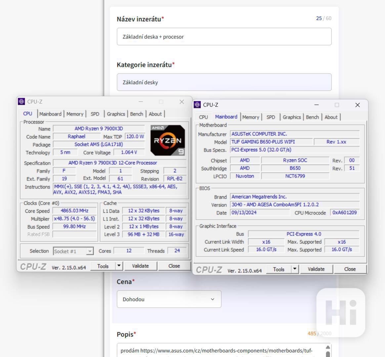Click the processor Name field AMD Ryzen 9 7900X3D
The width and height of the screenshot is (385, 357).
click(99, 128)
